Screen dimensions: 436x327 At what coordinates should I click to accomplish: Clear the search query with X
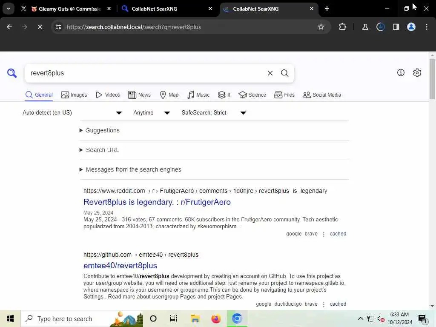270,73
